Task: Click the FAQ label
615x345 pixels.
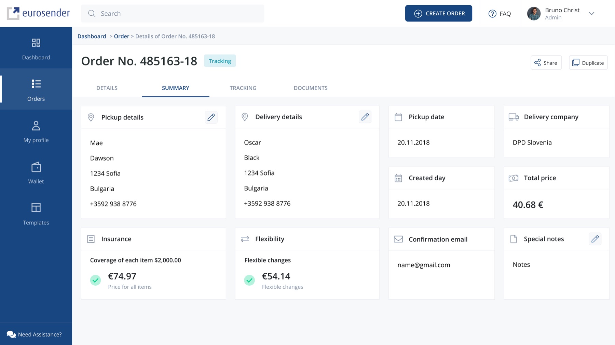Action: (505, 14)
